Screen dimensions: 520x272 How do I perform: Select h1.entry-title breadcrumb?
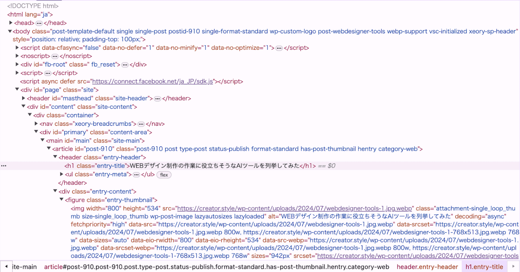[x=484, y=266]
